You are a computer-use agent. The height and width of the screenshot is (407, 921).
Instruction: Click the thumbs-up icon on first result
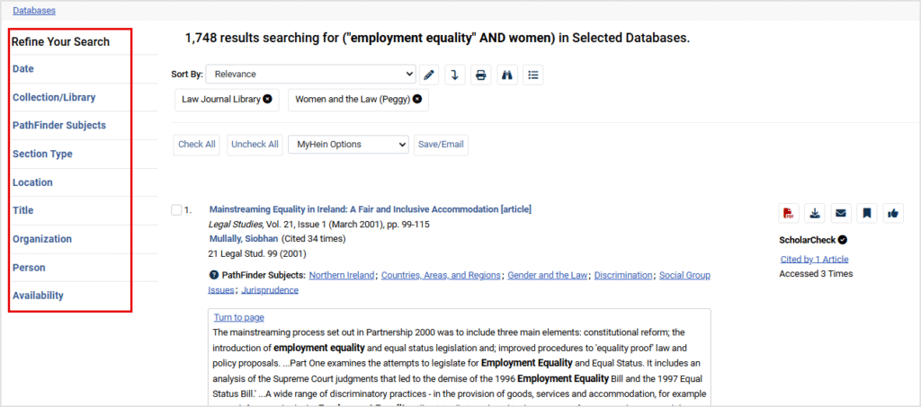[x=893, y=213]
